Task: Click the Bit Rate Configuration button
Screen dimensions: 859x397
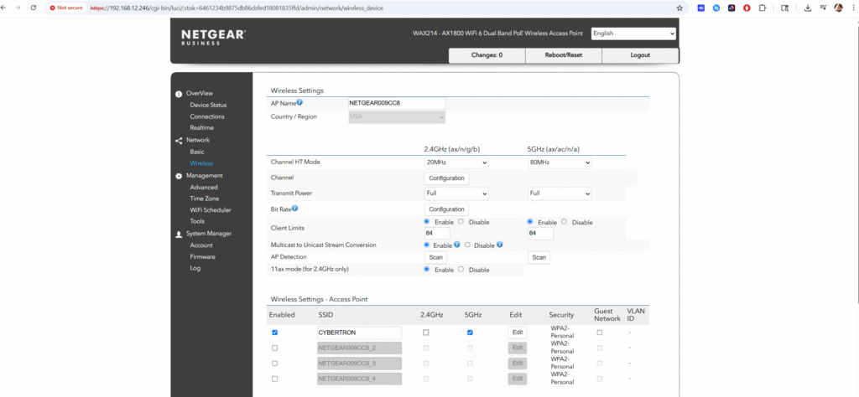Action: tap(446, 209)
